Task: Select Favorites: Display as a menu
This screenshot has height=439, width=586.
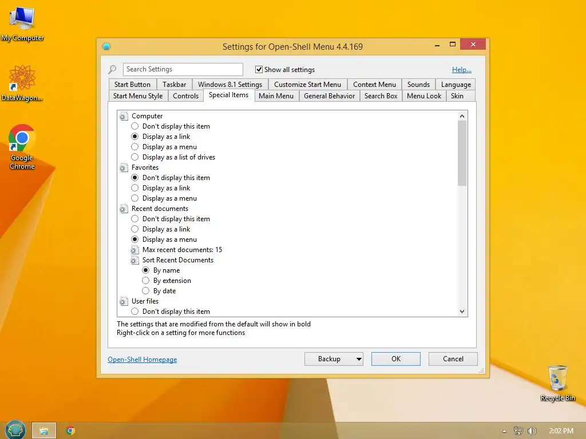Action: [135, 198]
